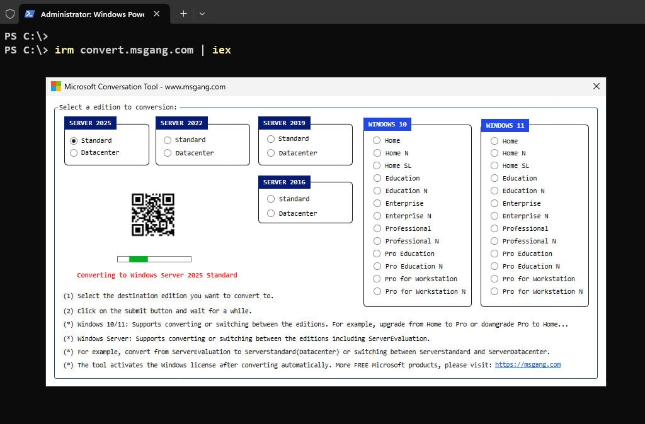Pick Windows 11 Pro Education N edition
The height and width of the screenshot is (424, 645).
click(x=494, y=266)
